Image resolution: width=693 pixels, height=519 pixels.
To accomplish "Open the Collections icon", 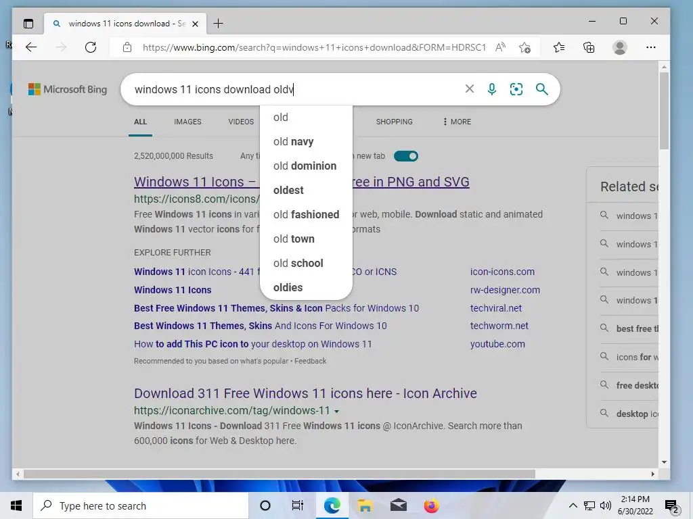I will [x=589, y=47].
